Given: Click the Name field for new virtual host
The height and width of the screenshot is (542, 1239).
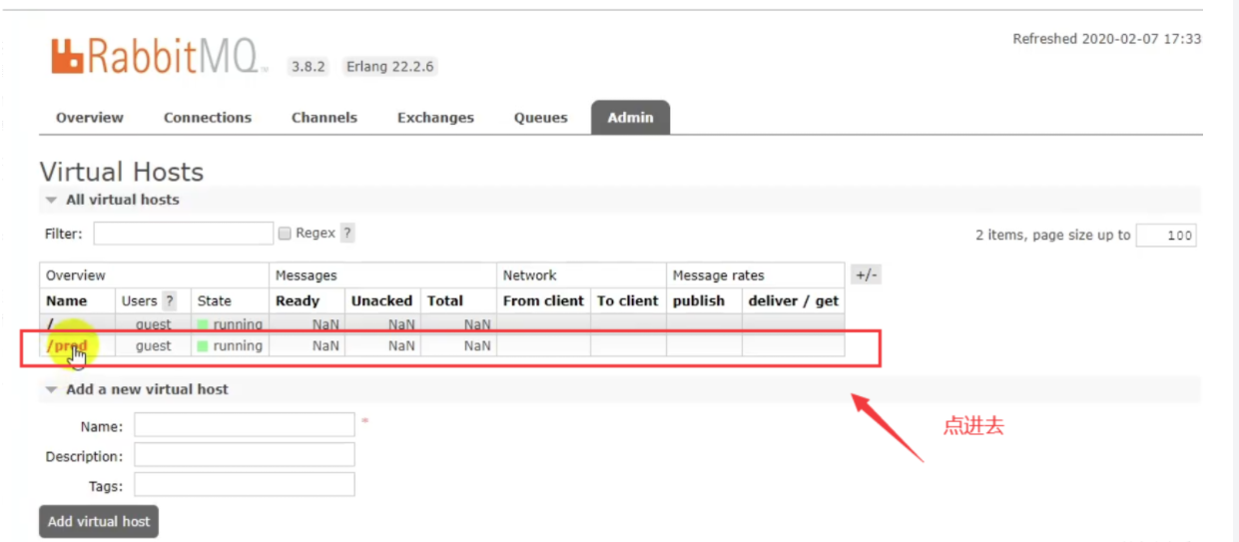Looking at the screenshot, I should (x=245, y=425).
